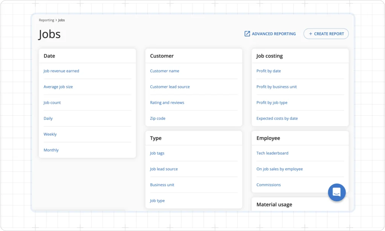
Task: Click the Create Report button
Action: pos(326,34)
